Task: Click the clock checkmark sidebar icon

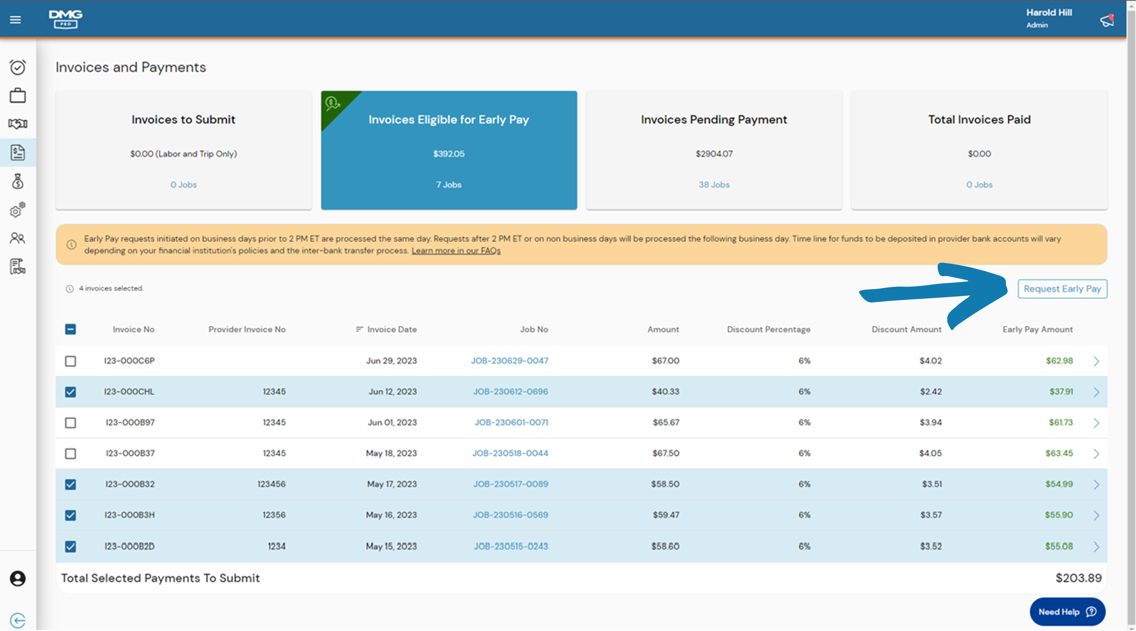Action: click(18, 67)
